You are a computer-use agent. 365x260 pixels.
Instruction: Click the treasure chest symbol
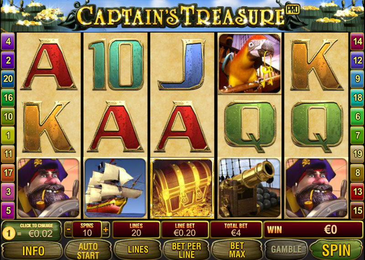(x=182, y=188)
